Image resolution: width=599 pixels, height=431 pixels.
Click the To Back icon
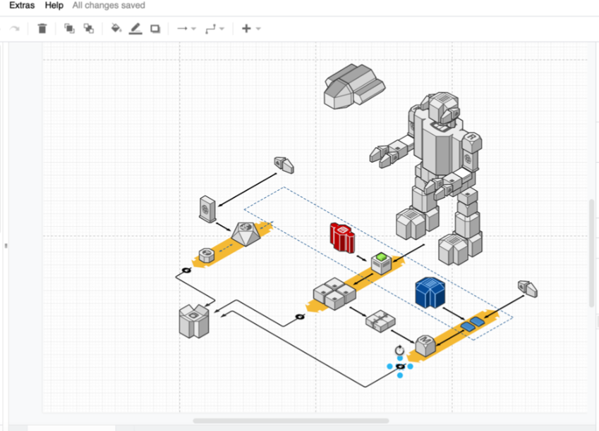[x=89, y=29]
